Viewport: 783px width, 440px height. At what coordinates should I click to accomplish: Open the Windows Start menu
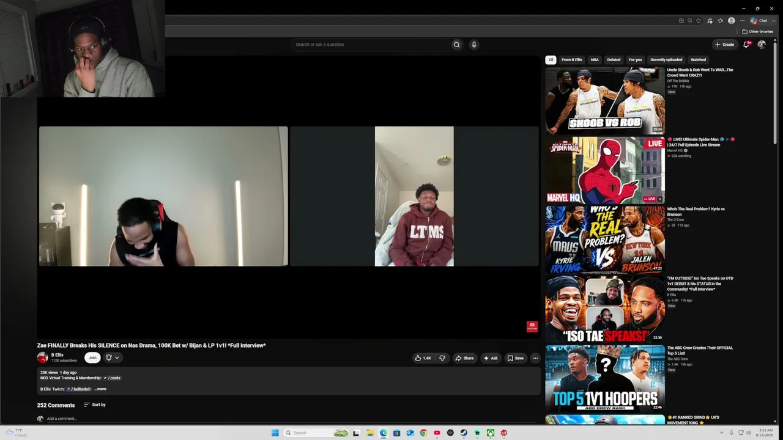click(275, 433)
